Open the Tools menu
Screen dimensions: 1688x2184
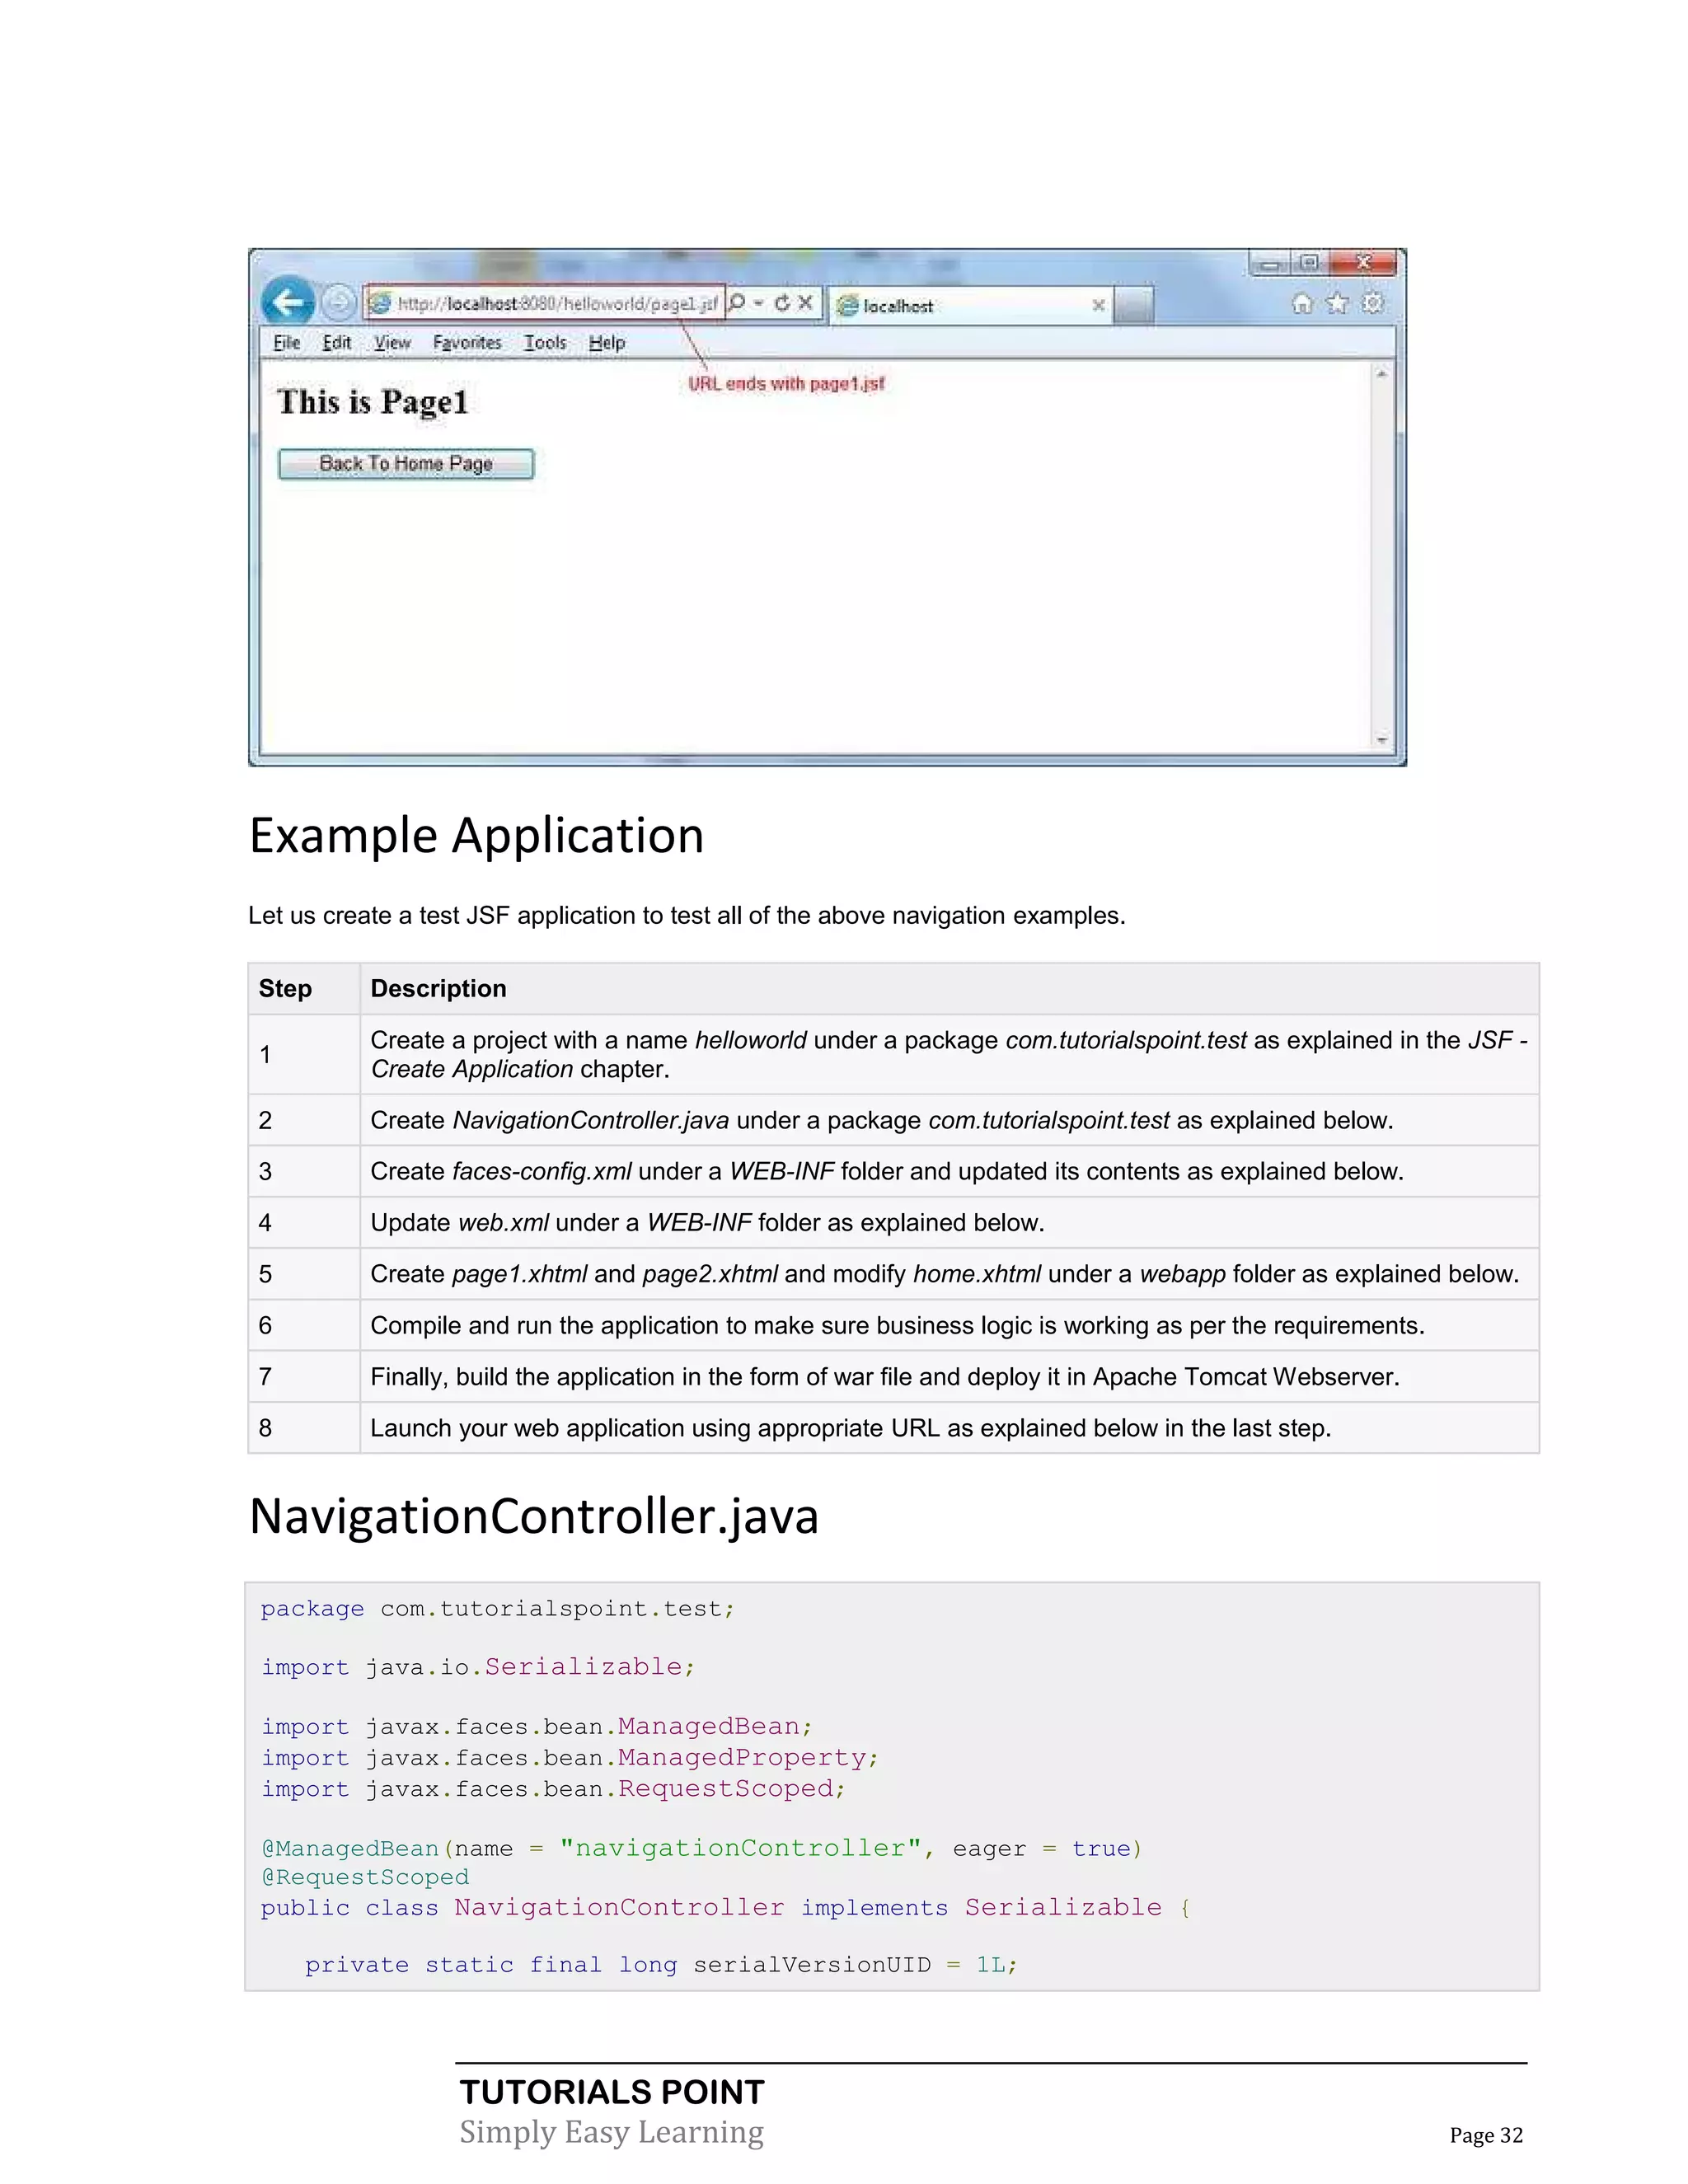click(545, 343)
